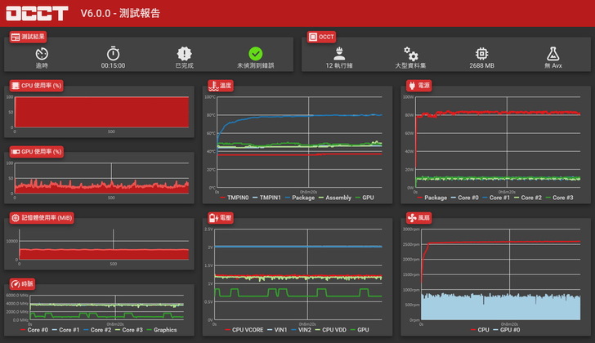This screenshot has height=343, width=595.
Task: Select the fan panel label
Action: point(419,218)
